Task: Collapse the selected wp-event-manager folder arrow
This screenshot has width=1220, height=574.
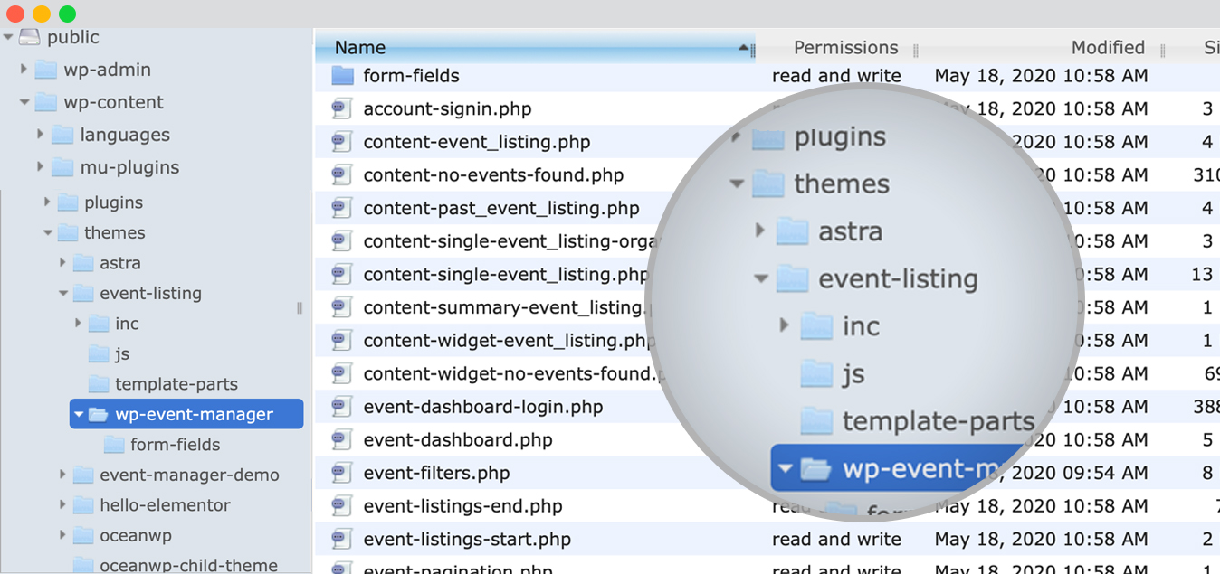Action: pos(79,415)
